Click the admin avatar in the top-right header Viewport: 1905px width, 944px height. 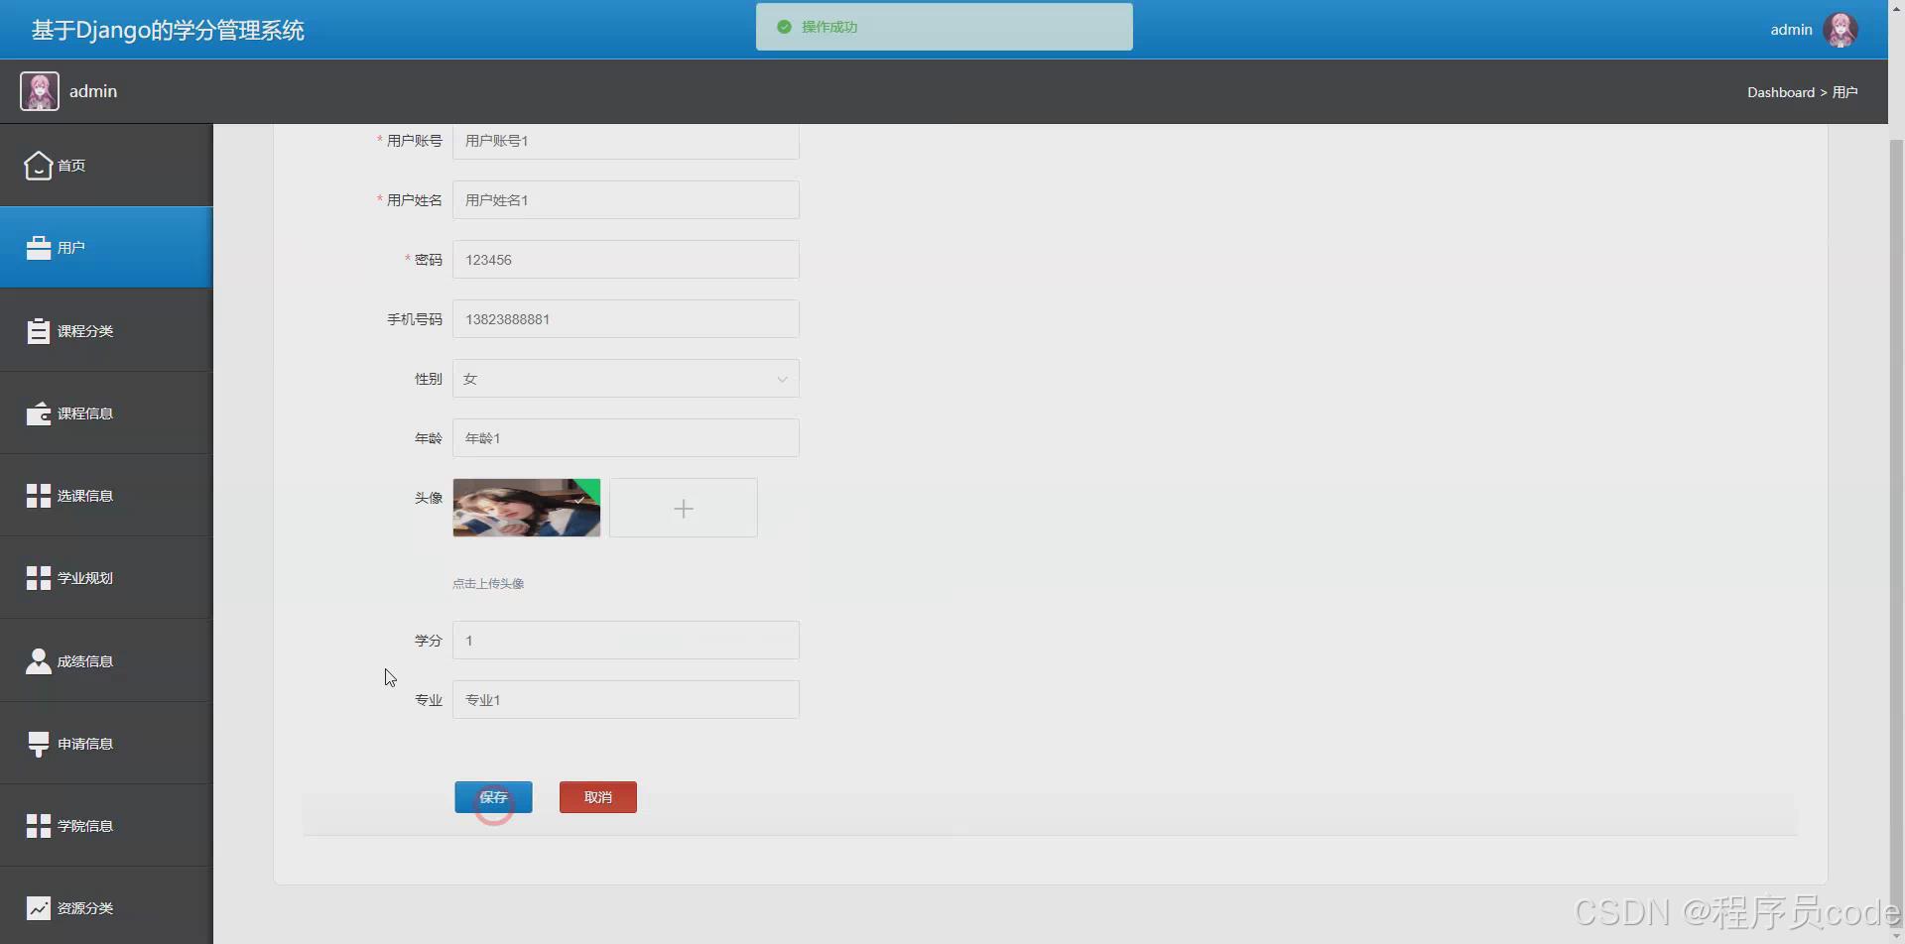point(1841,30)
